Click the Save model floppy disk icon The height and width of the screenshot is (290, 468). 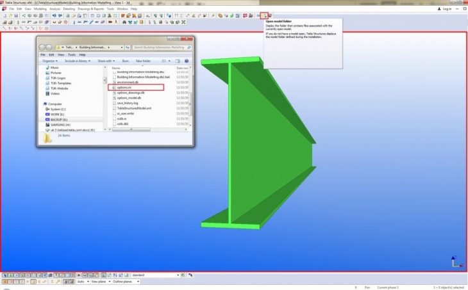click(x=16, y=15)
